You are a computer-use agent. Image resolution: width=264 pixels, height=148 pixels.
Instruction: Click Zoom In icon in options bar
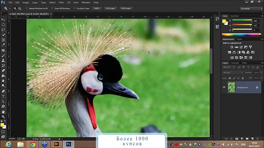(15, 8)
